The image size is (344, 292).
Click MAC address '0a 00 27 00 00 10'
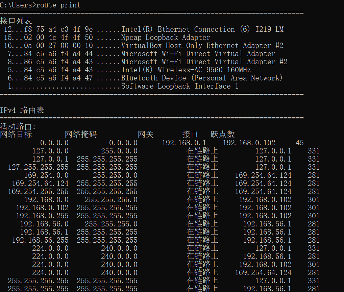tap(58, 45)
